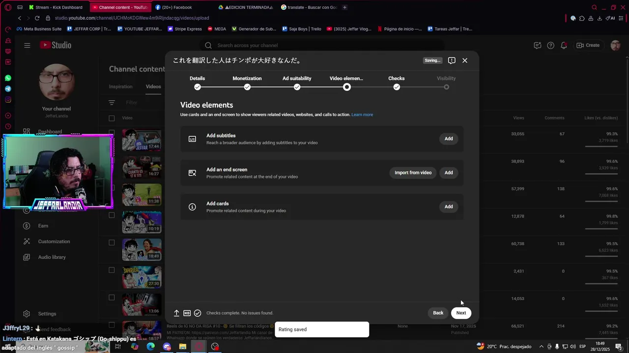The width and height of the screenshot is (629, 353).
Task: Open the Learn more link
Action: [362, 115]
